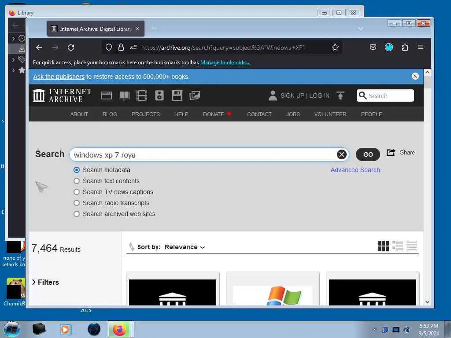Select Search TV news captions option
Screen dimensions: 451x338
[76, 192]
